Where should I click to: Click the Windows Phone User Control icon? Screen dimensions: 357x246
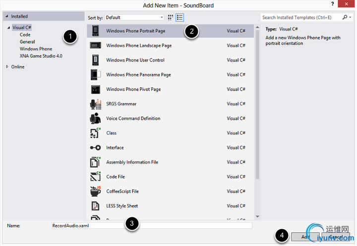[x=95, y=60]
